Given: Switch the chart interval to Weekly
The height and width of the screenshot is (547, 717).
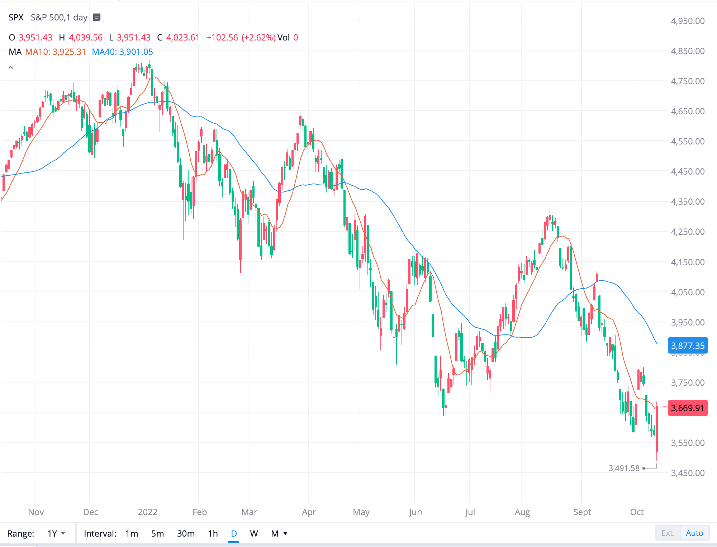Looking at the screenshot, I should coord(254,533).
